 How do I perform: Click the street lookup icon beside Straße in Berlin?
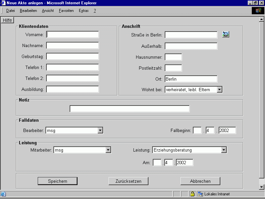[226, 34]
